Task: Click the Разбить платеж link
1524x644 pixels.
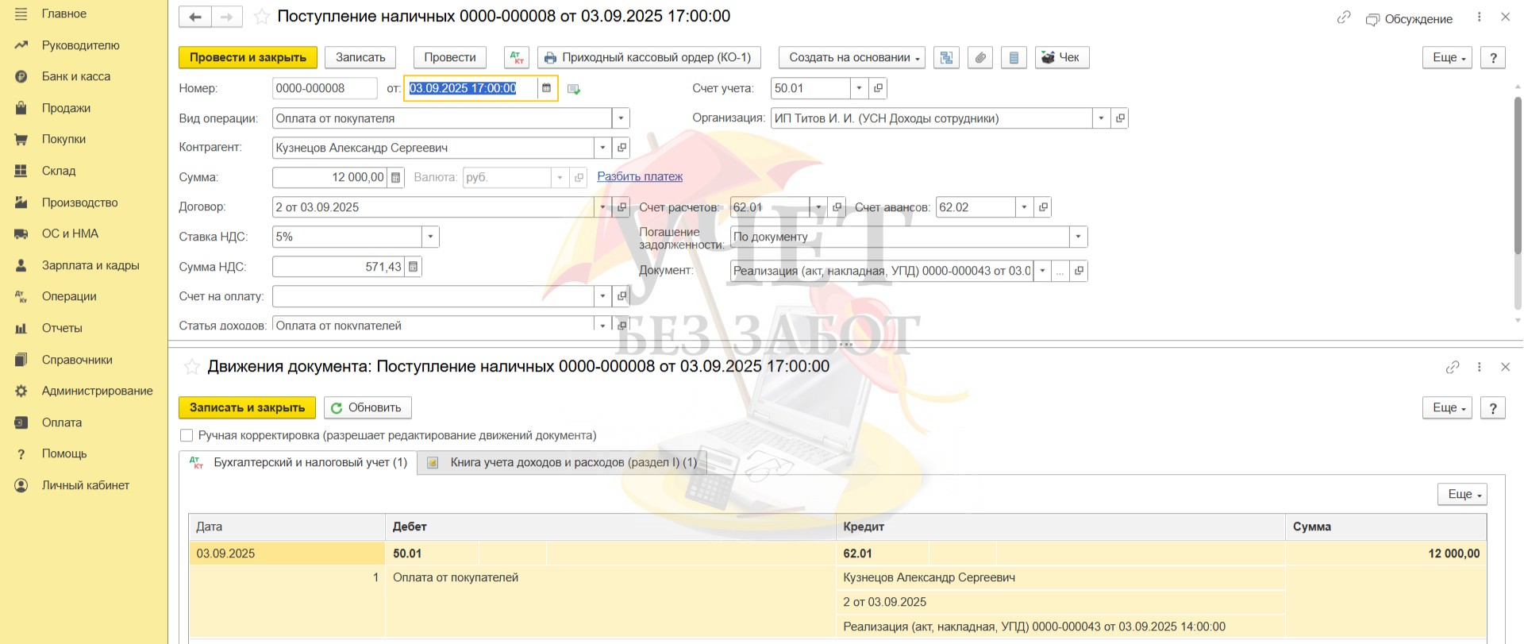Action: click(x=640, y=176)
